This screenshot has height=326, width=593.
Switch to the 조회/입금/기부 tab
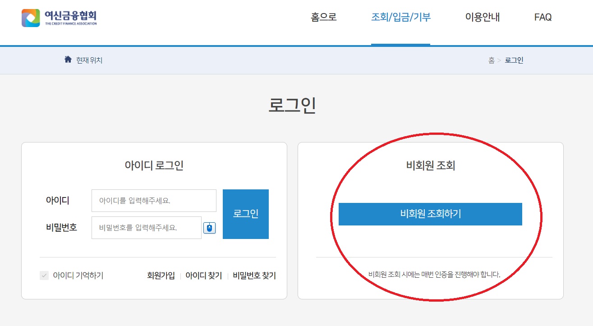tap(400, 17)
